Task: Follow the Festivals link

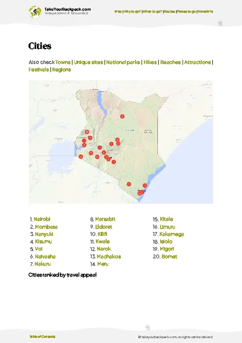Action: 39,70
